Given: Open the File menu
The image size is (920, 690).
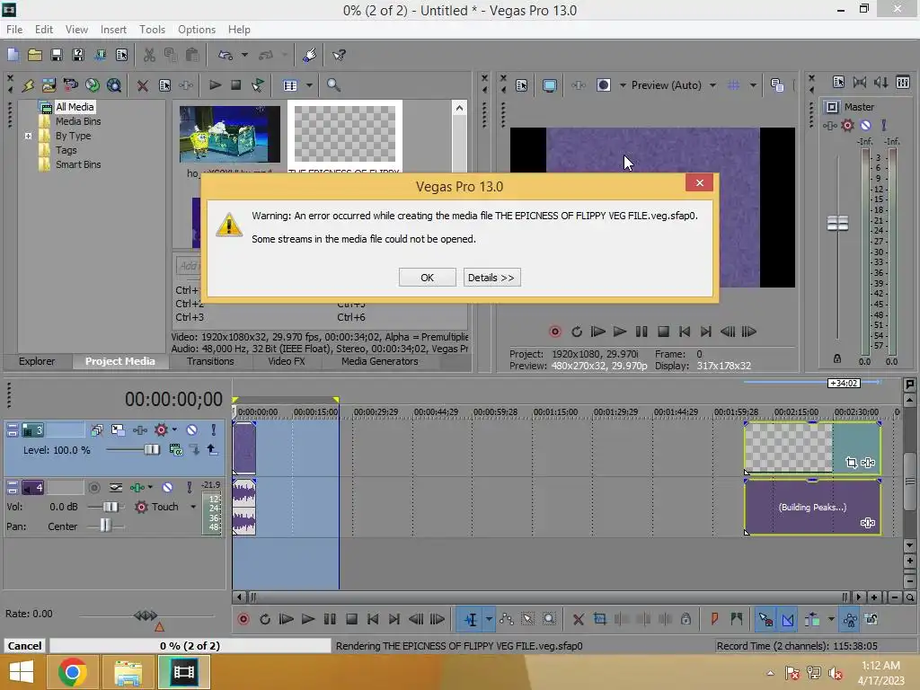Looking at the screenshot, I should click(x=14, y=30).
